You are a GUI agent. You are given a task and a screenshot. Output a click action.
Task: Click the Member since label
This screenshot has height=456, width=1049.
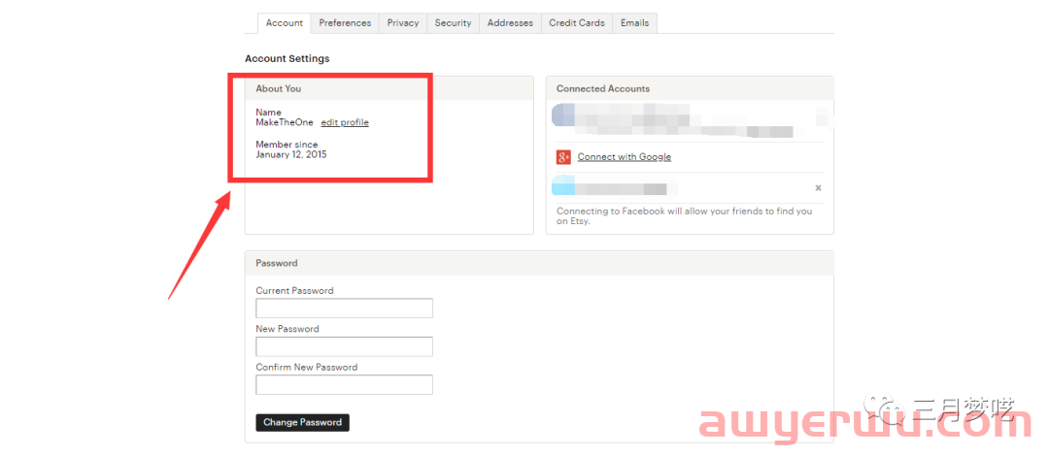click(x=287, y=145)
